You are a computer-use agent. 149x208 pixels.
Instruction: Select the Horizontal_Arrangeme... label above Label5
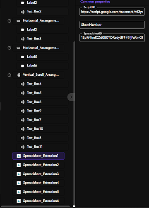[41, 48]
